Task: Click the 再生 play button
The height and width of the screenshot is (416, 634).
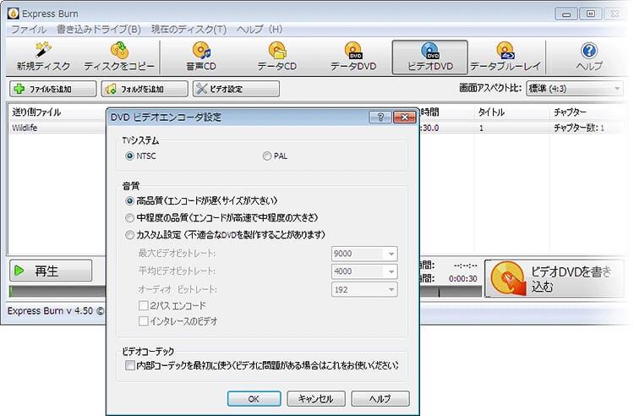Action: (x=51, y=271)
